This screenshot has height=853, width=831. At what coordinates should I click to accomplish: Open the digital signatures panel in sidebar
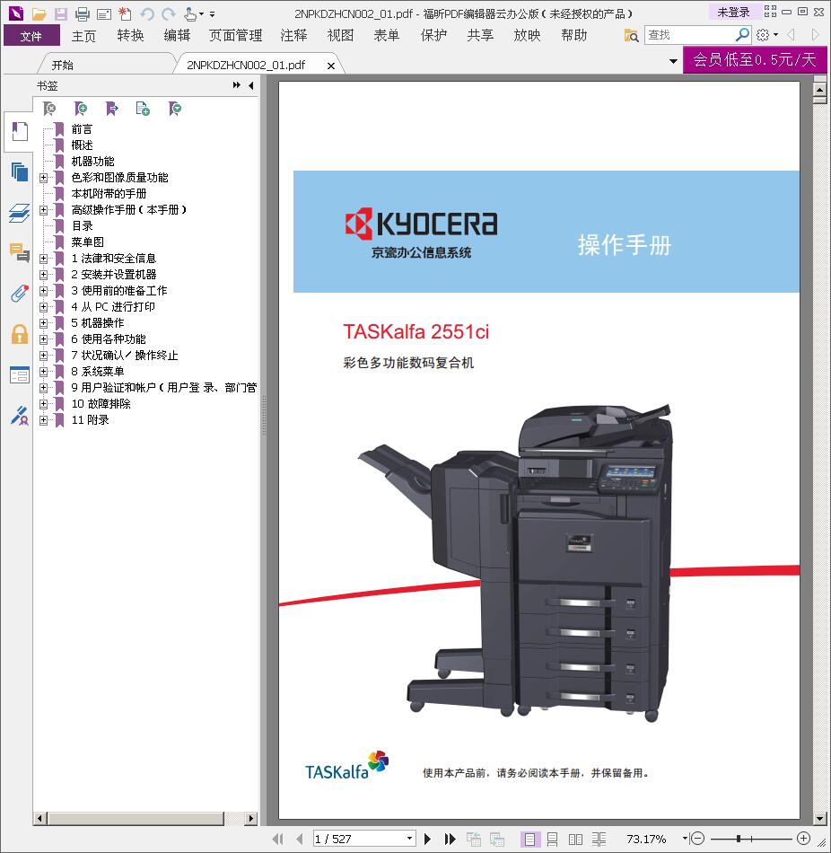pyautogui.click(x=20, y=416)
